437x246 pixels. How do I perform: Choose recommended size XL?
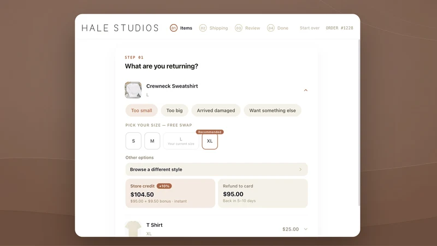click(210, 141)
